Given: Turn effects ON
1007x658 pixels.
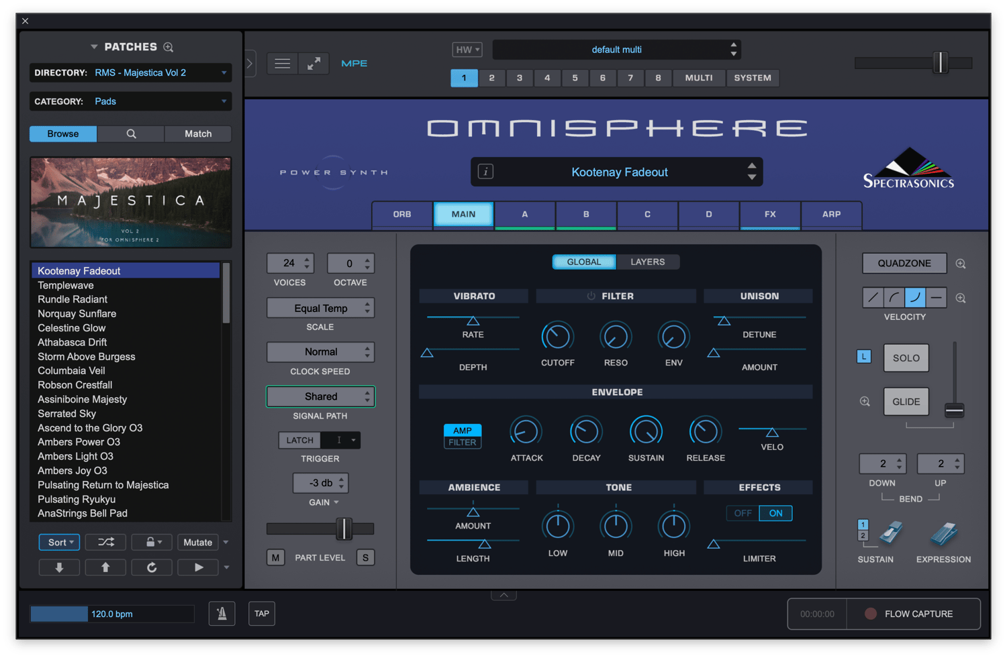Looking at the screenshot, I should (776, 513).
